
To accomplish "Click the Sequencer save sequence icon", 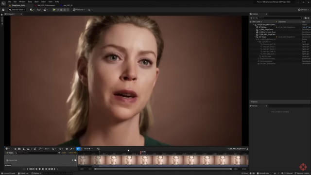I will click(x=15, y=149).
